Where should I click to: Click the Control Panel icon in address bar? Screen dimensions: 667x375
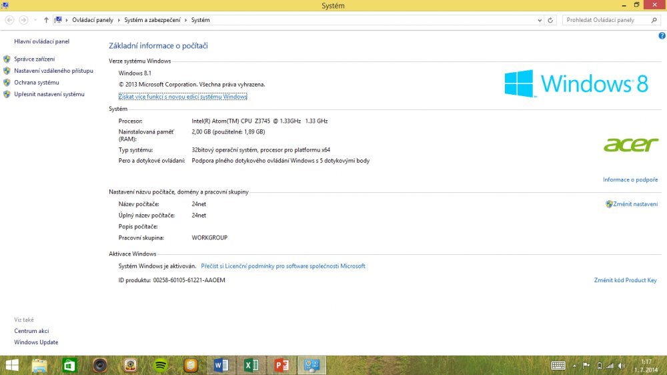[58, 20]
